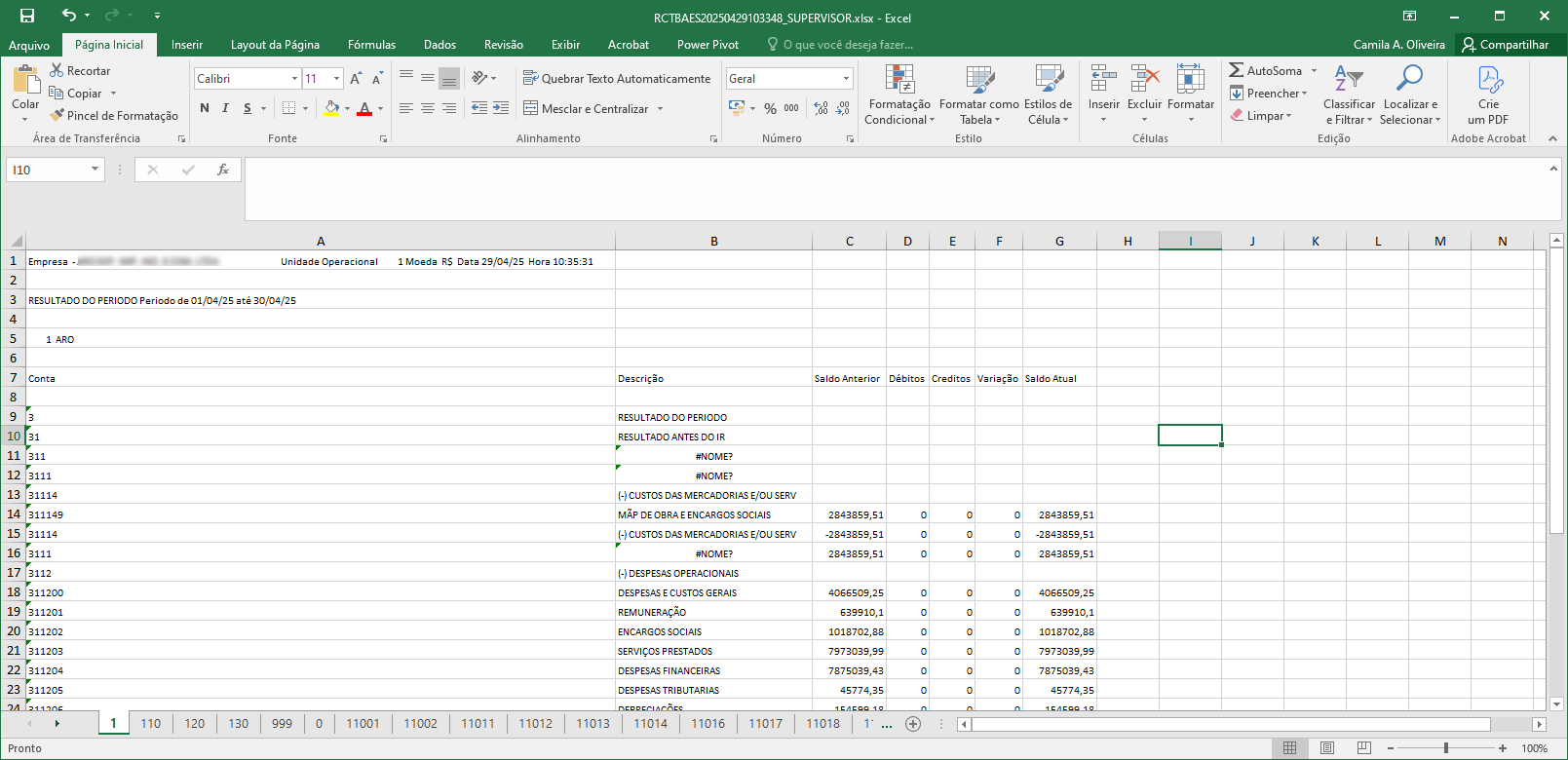Switch to the Fórmulas ribbon tab

point(372,45)
